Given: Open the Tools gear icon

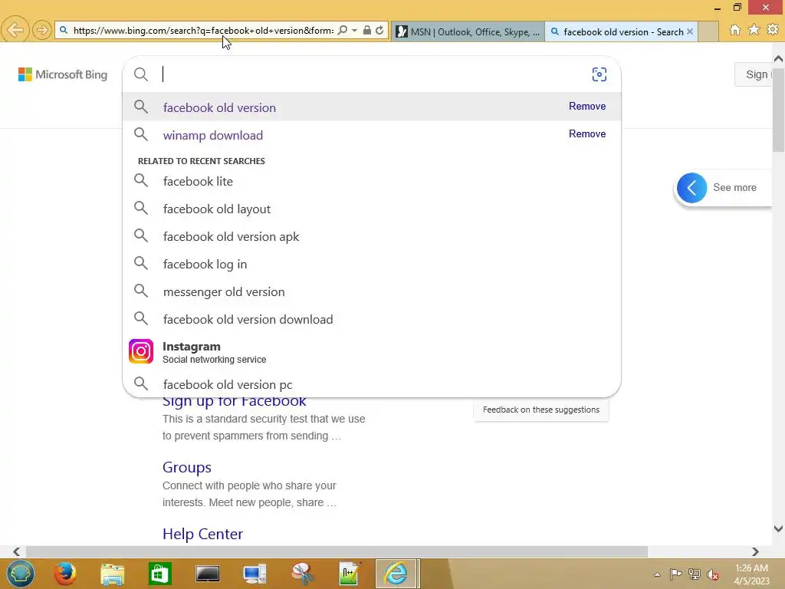Looking at the screenshot, I should click(773, 30).
